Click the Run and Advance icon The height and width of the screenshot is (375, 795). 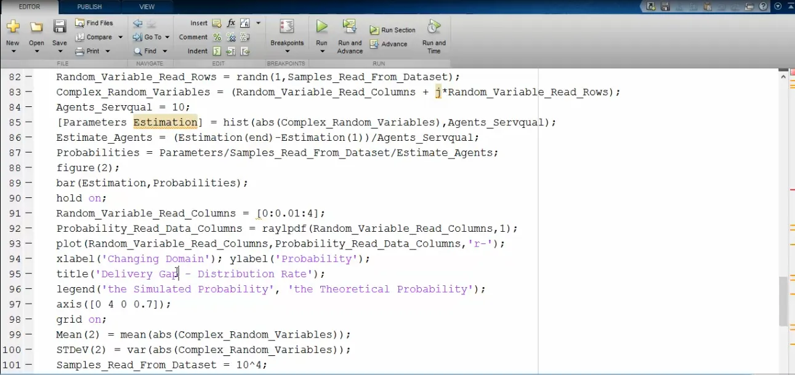(350, 26)
